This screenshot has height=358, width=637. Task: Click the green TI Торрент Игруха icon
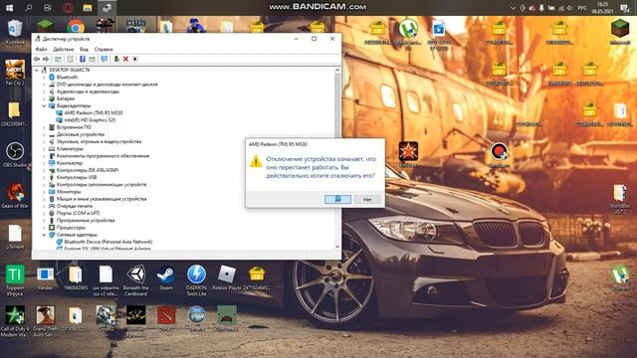(15, 280)
